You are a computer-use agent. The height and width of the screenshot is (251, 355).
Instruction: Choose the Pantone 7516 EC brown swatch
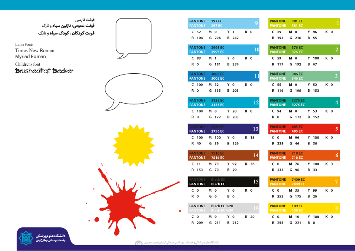coord(223,155)
